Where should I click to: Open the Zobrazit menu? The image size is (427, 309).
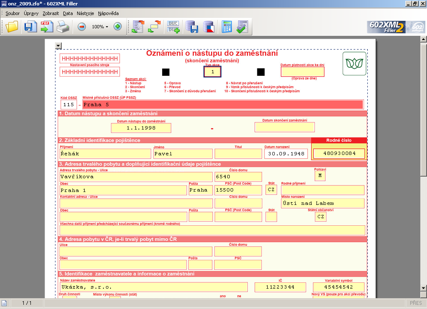50,13
